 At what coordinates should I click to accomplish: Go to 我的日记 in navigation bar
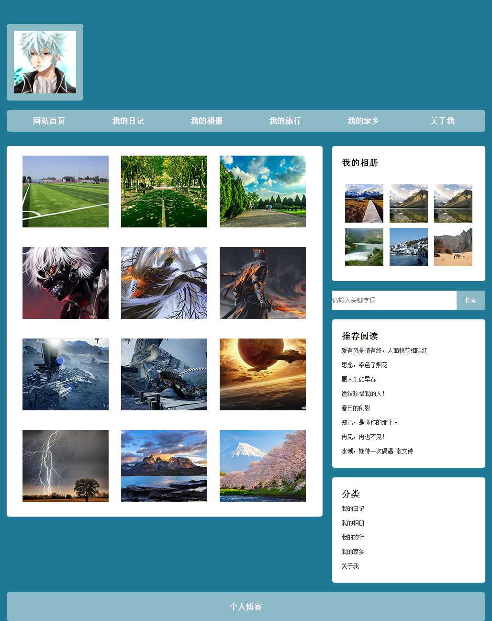pyautogui.click(x=128, y=121)
